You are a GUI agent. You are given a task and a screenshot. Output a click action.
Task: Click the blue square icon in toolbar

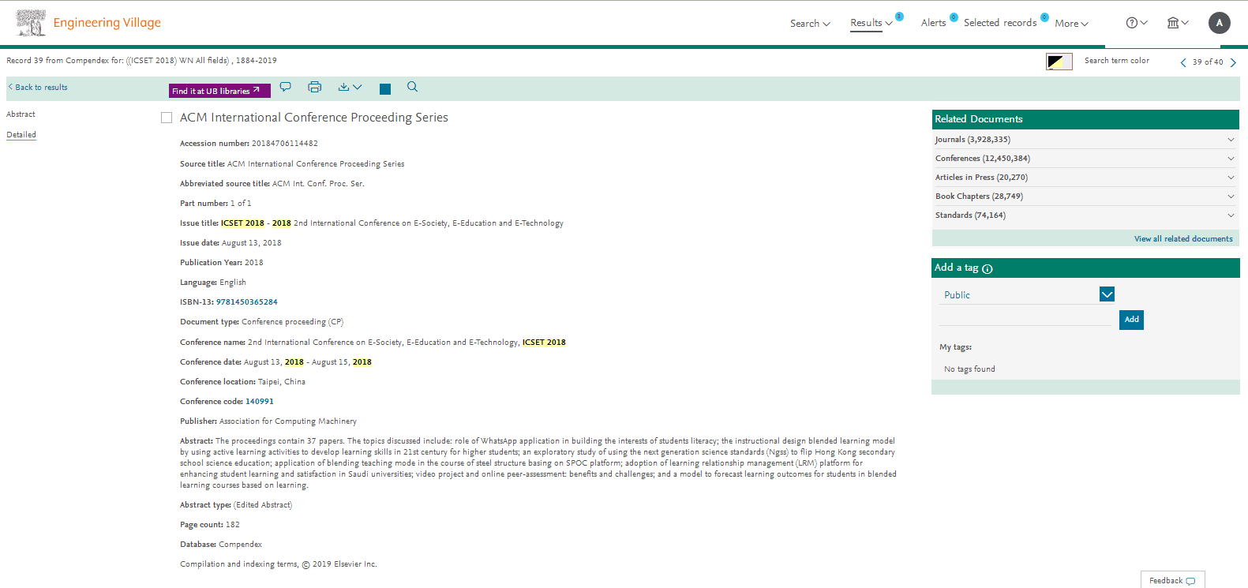[x=385, y=89]
